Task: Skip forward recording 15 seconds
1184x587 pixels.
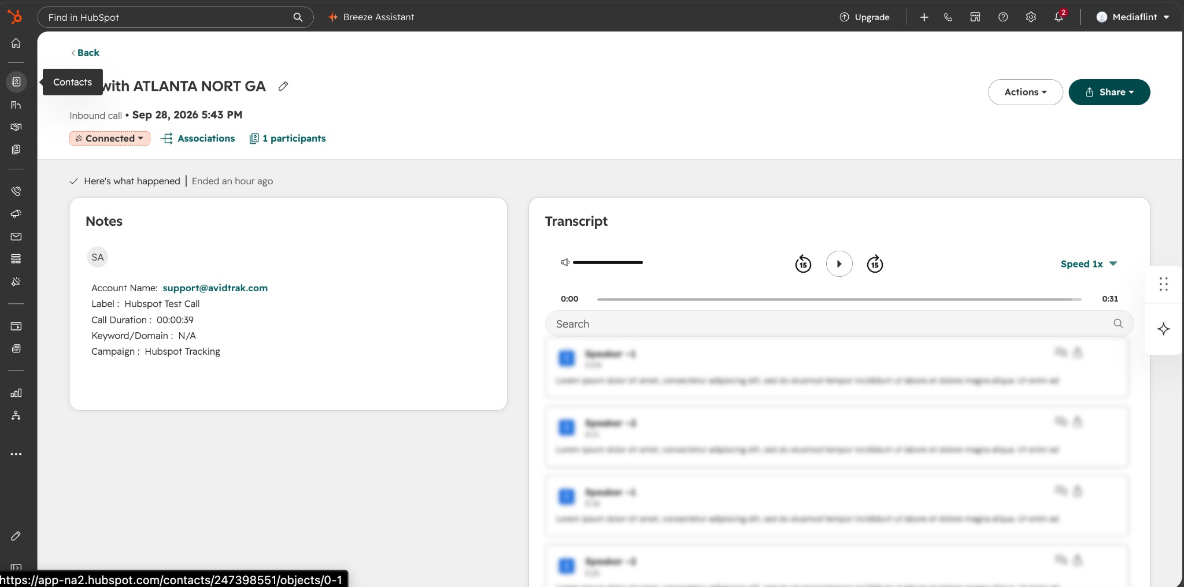Action: tap(875, 264)
